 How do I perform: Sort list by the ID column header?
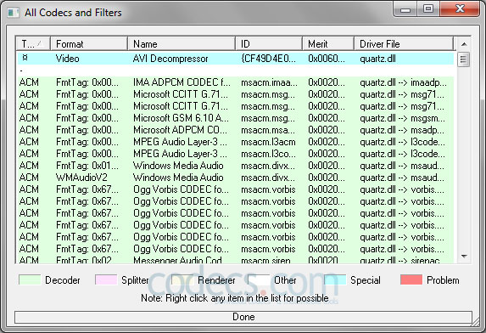269,44
